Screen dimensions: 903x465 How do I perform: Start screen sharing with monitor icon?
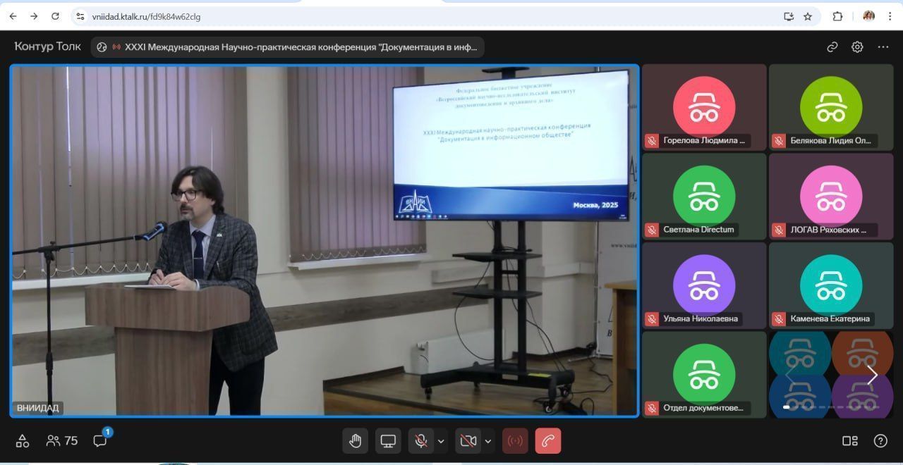tap(388, 441)
